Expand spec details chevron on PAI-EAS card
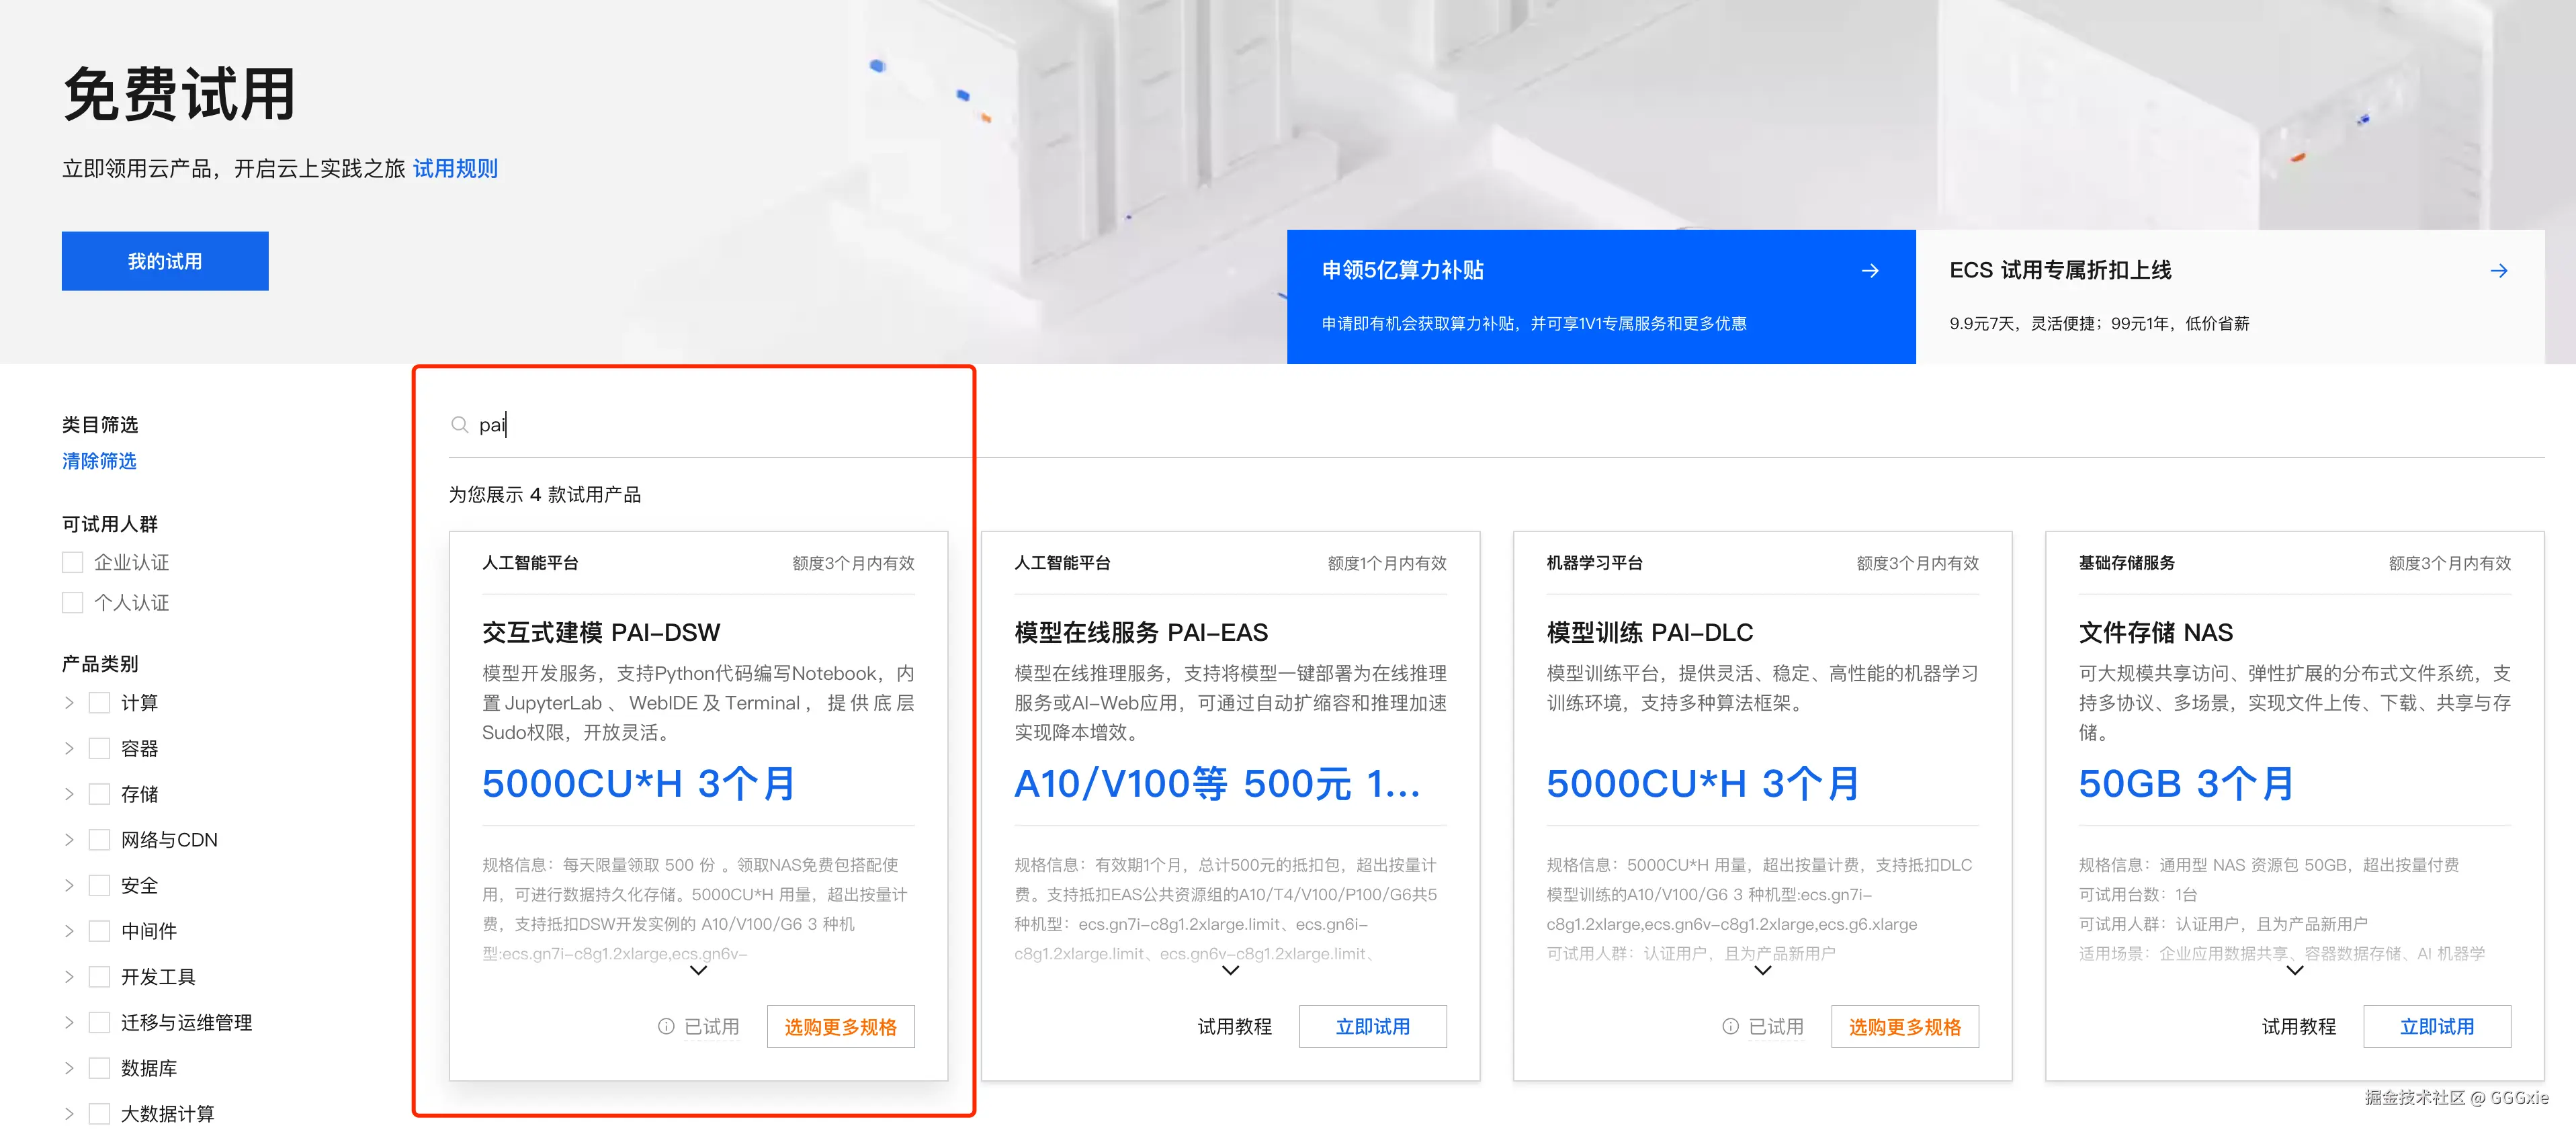This screenshot has width=2576, height=1134. point(1230,971)
